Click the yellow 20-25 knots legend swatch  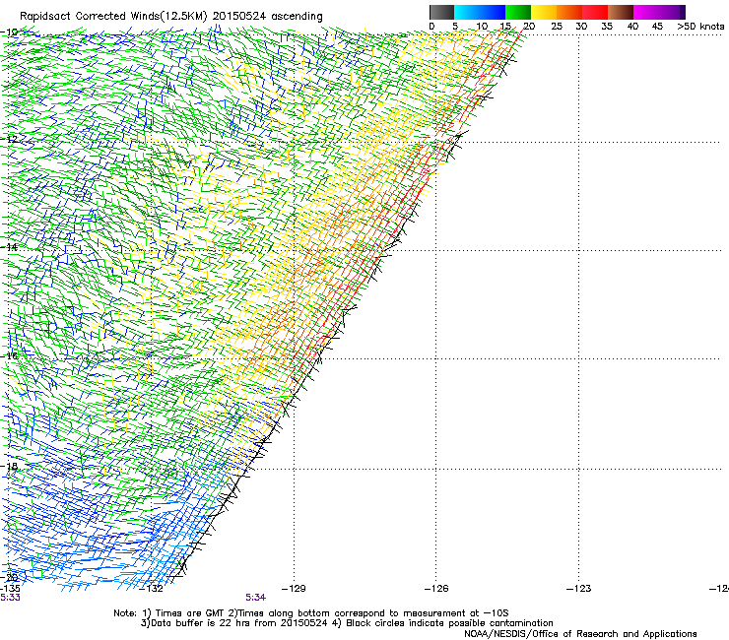[544, 12]
